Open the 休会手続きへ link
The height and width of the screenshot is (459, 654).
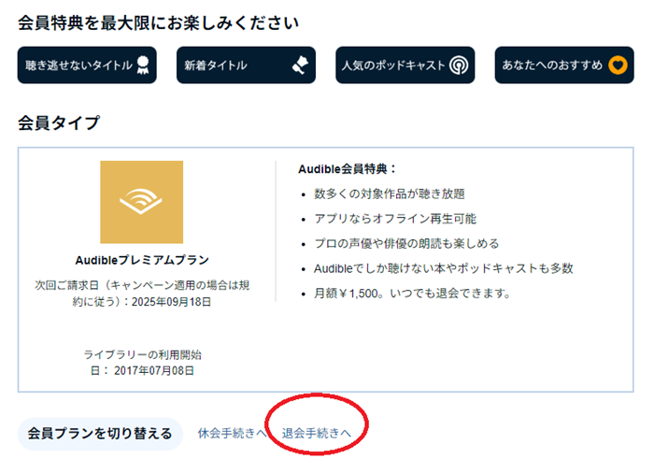(x=232, y=434)
